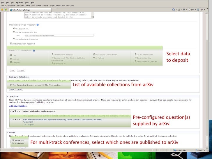Open the Favorites menu
The width and height of the screenshot is (212, 159).
[20, 3]
